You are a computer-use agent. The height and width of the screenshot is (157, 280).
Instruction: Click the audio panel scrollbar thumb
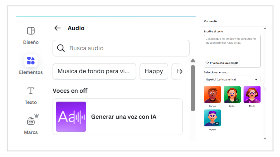193,88
